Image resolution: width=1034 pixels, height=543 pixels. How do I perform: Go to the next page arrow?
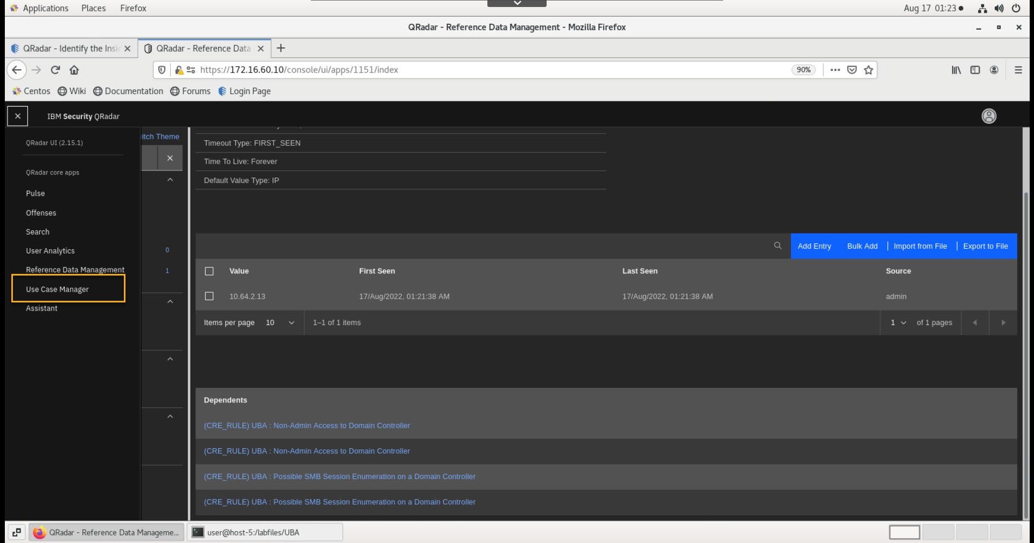(x=1003, y=323)
